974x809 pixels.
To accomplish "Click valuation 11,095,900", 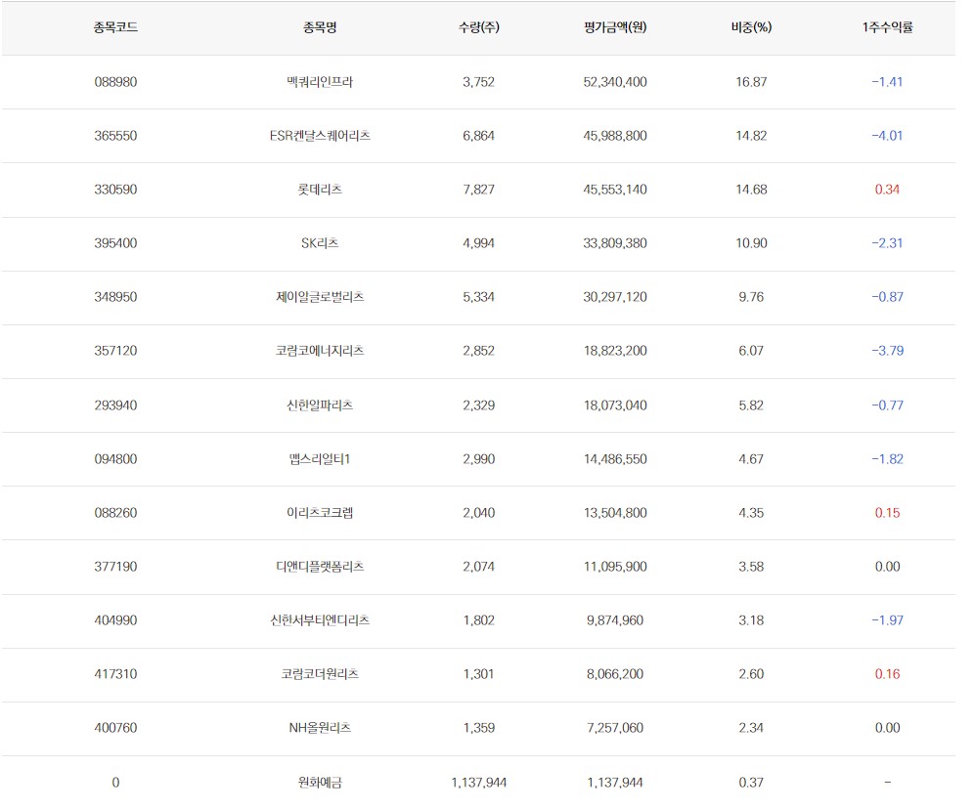I will (615, 567).
